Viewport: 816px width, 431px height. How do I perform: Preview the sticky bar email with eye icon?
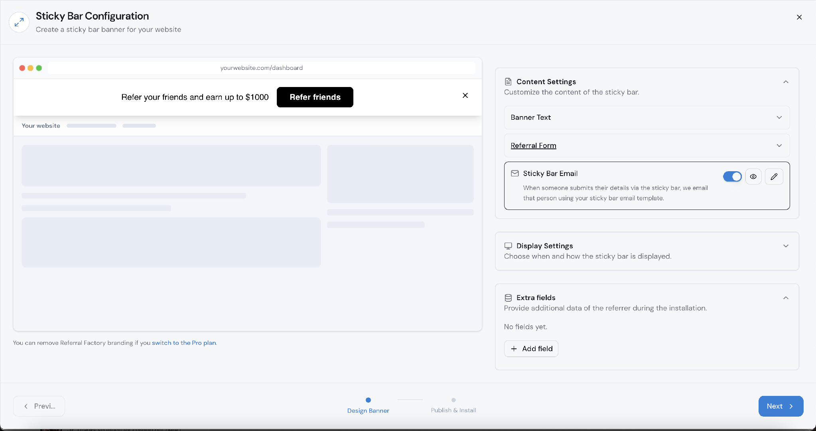pyautogui.click(x=753, y=176)
